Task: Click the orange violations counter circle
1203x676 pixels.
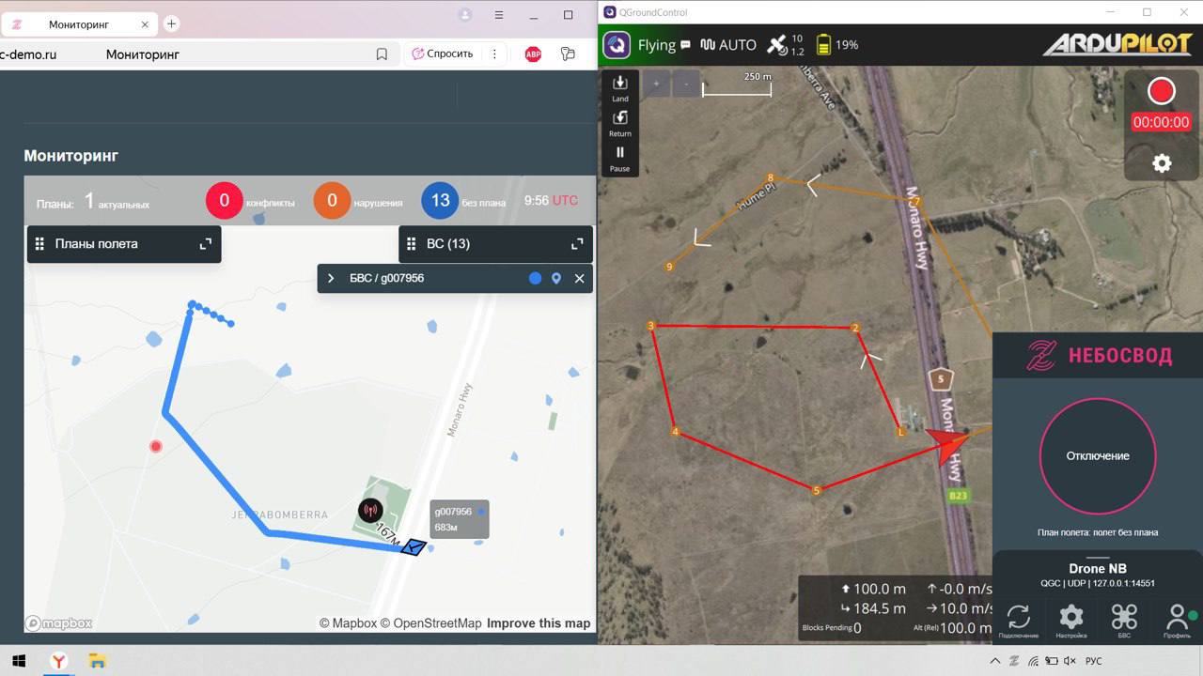Action: [332, 201]
